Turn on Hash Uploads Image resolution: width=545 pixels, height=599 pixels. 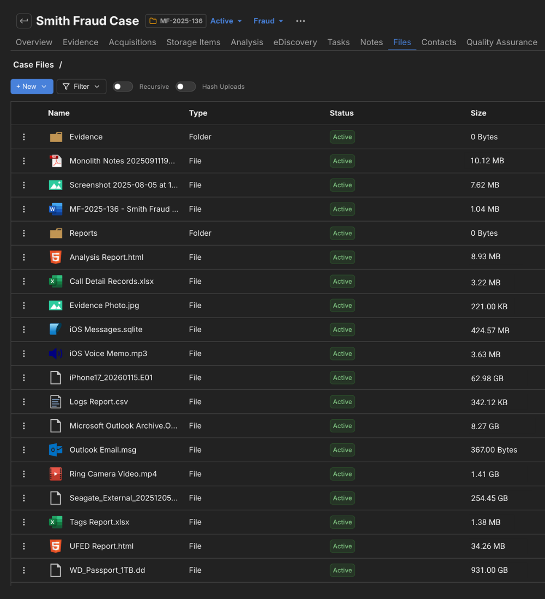[186, 86]
